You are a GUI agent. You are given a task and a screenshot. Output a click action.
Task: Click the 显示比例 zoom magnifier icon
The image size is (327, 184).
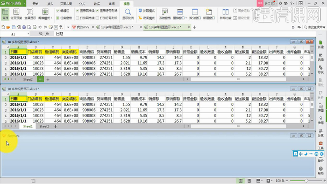click(x=128, y=12)
